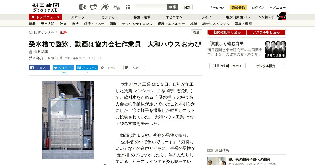Open the 朝夕刊紙面・be tab
The width and height of the screenshot is (315, 165).
[238, 17]
